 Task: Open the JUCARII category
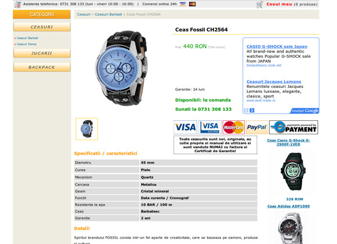click(x=42, y=53)
